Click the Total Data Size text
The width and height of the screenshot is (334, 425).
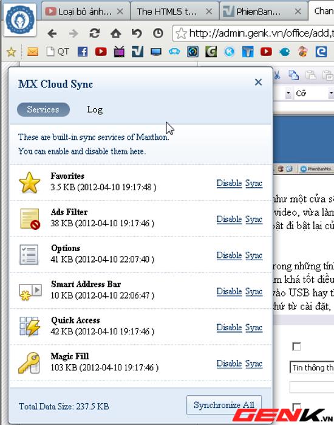[64, 406]
